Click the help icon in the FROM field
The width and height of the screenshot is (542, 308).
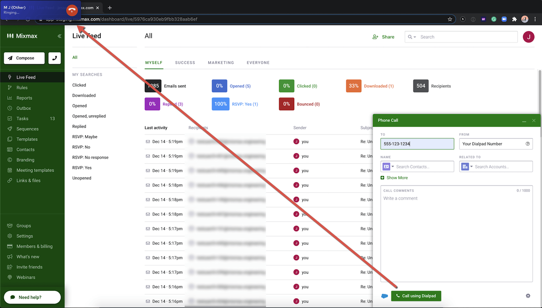[528, 144]
